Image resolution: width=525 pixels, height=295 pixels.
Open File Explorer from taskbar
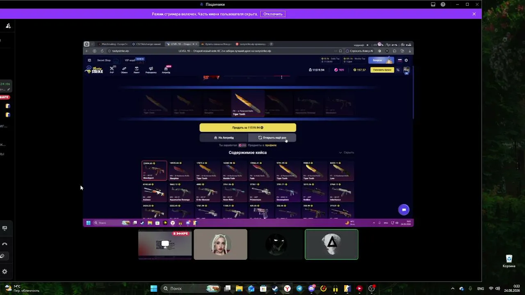pyautogui.click(x=239, y=288)
